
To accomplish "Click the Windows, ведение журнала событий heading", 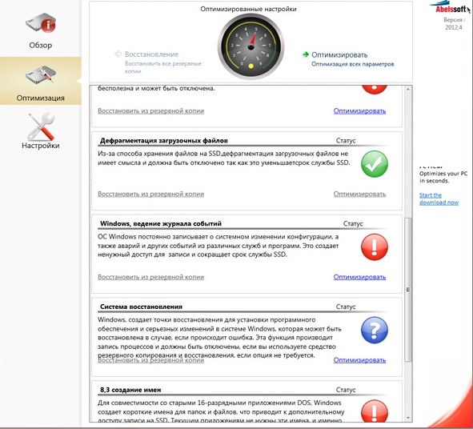I will coord(161,223).
